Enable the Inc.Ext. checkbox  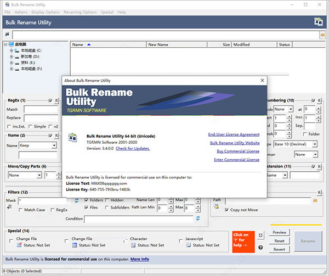(9, 127)
